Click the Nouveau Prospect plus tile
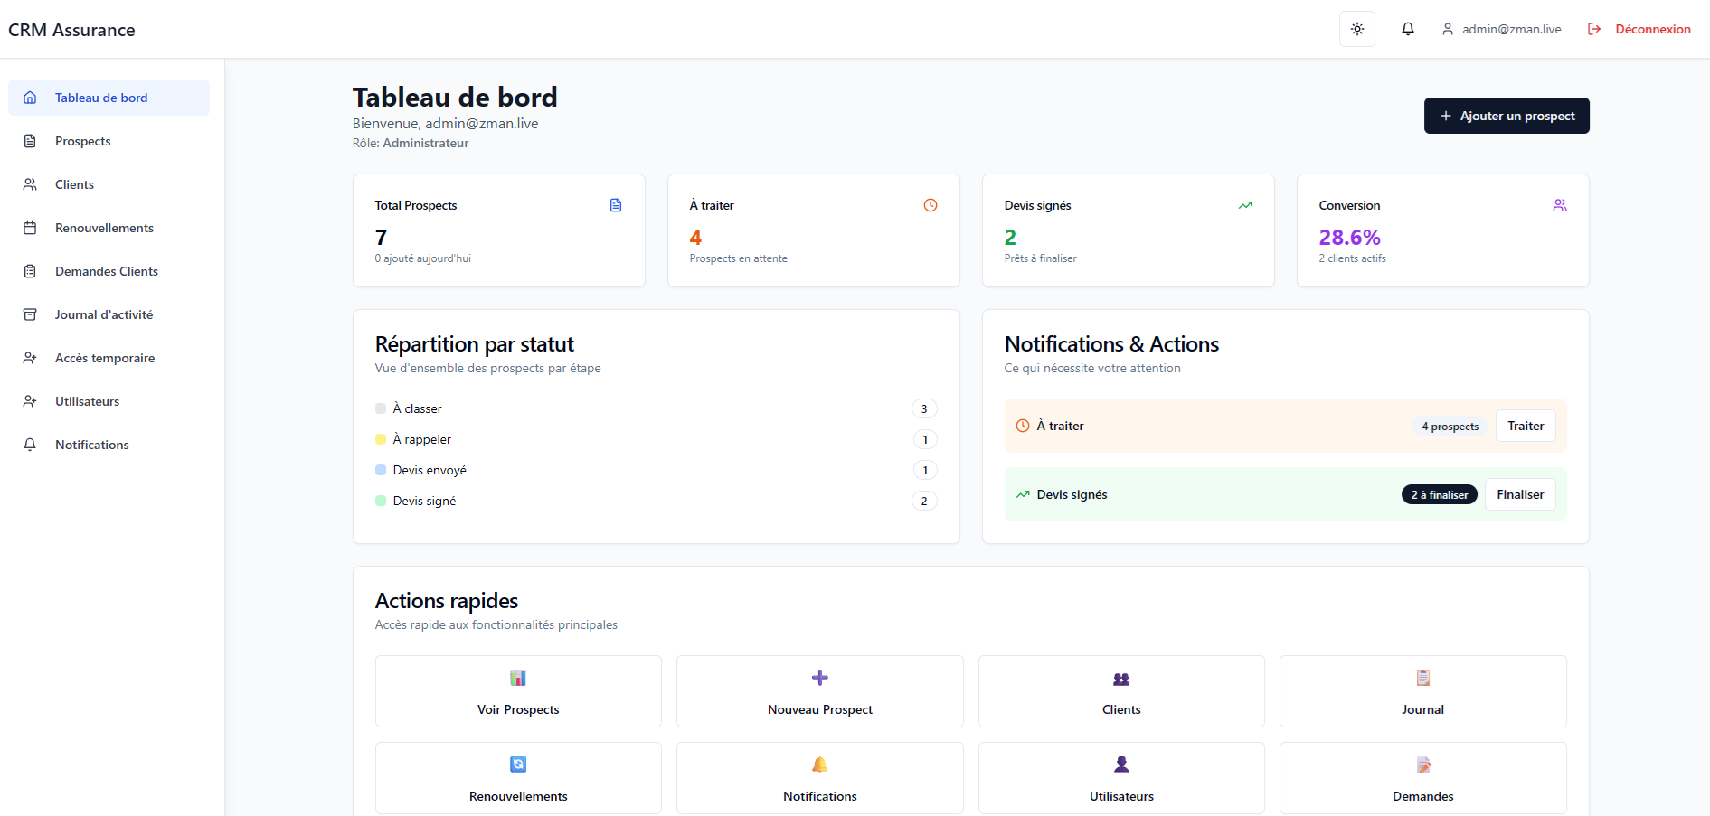The width and height of the screenshot is (1710, 816). (819, 691)
